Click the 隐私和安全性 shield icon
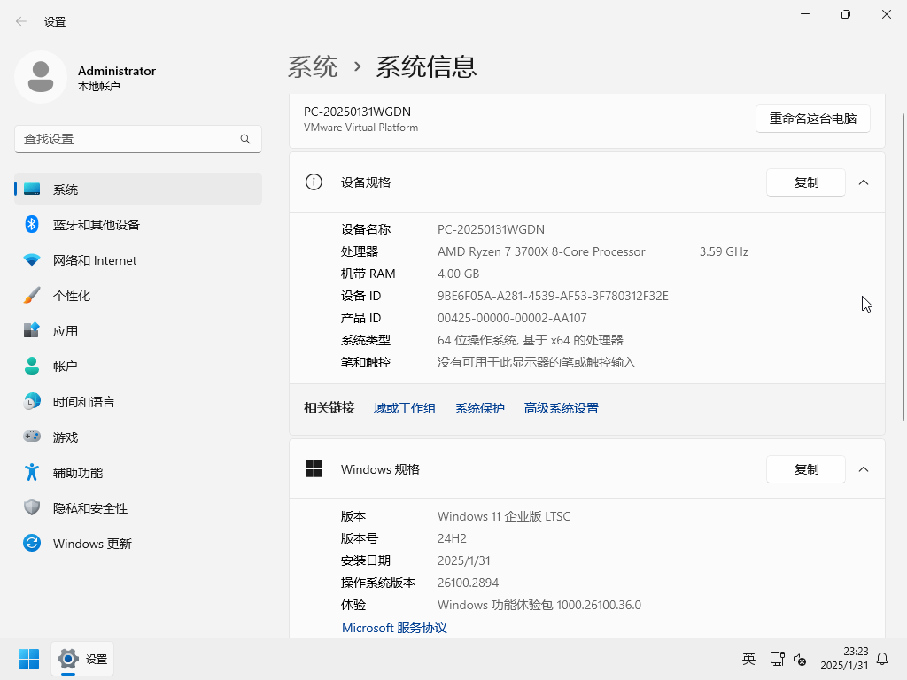Image resolution: width=907 pixels, height=680 pixels. [x=32, y=508]
